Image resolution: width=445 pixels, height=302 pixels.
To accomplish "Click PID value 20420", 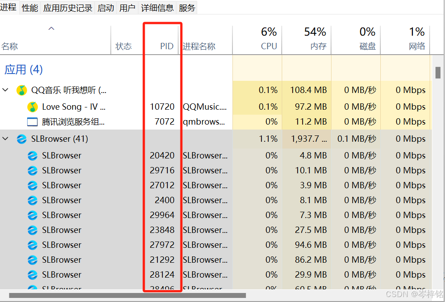I will point(162,156).
